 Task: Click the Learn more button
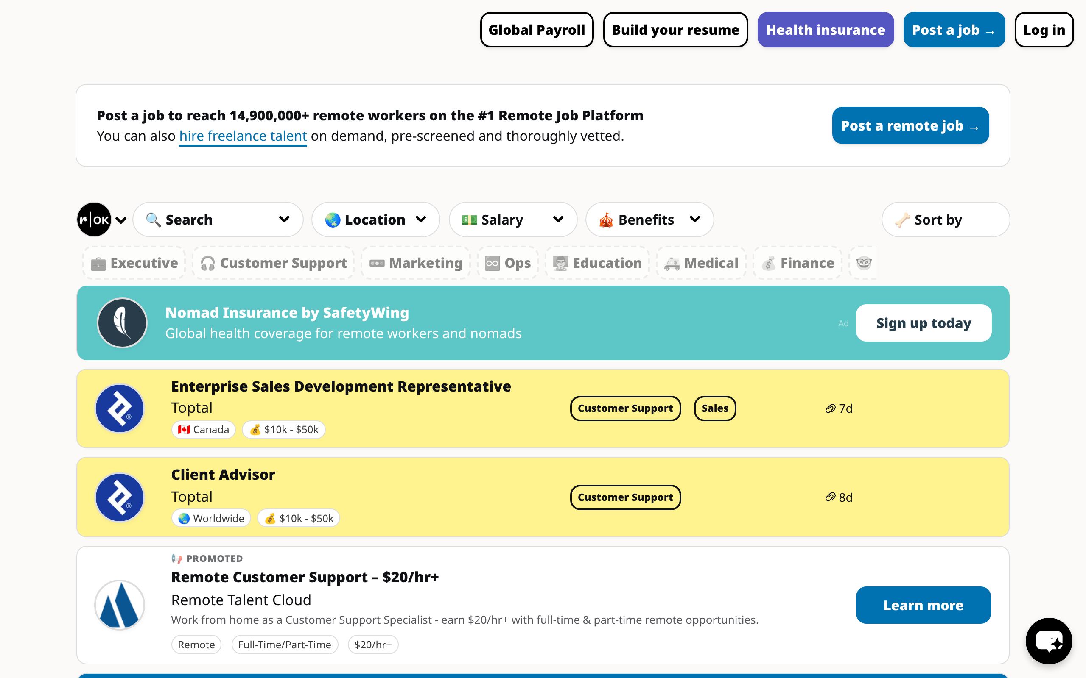pos(924,605)
